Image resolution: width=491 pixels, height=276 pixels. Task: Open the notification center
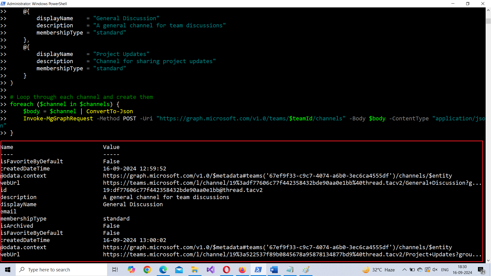pyautogui.click(x=481, y=270)
